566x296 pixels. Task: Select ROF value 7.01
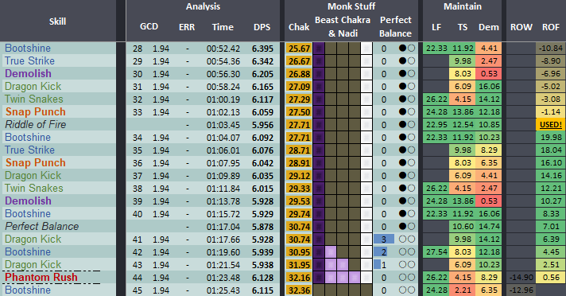pyautogui.click(x=550, y=227)
